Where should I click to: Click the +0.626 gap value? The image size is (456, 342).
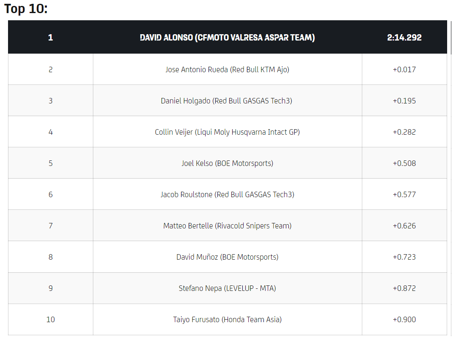click(404, 226)
